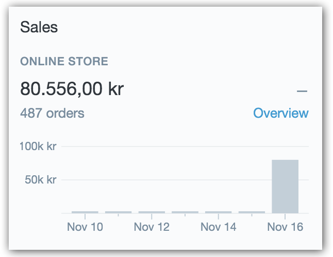Select the Nov 13 bar in chart
This screenshot has width=333, height=257.
pyautogui.click(x=185, y=212)
